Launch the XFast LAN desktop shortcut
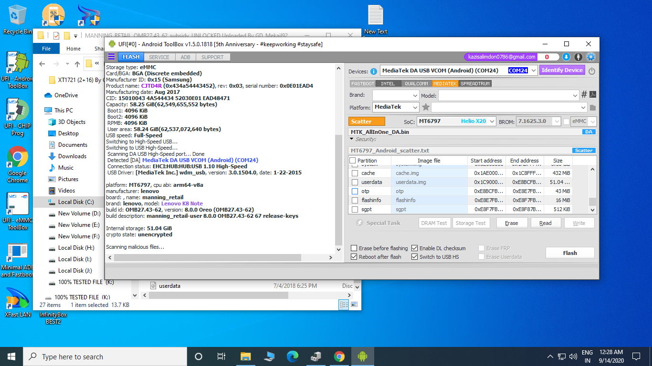 [x=17, y=302]
